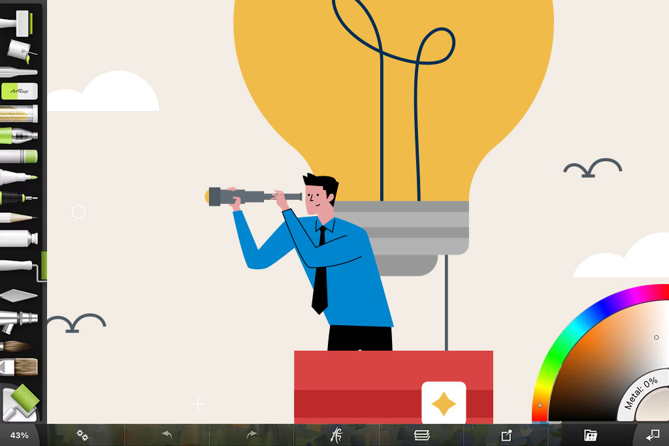Select the green metallic Gloop Pen tool

click(19, 136)
